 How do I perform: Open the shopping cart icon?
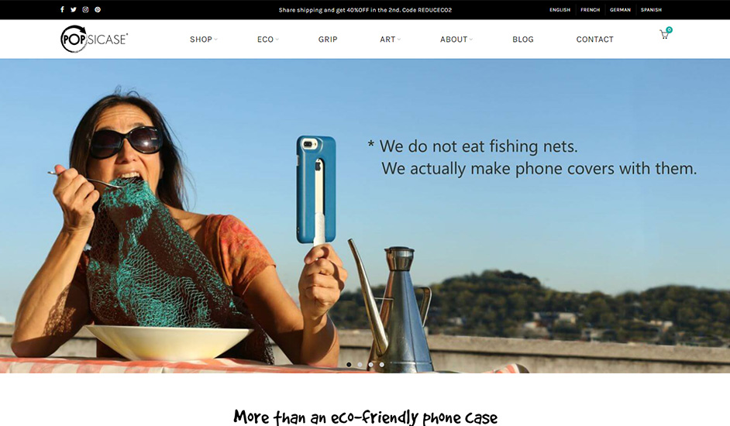(x=665, y=34)
